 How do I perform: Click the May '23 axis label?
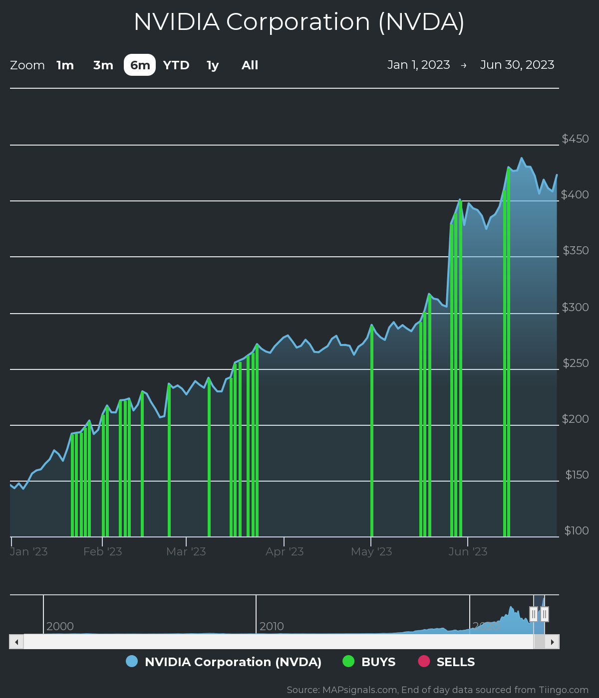coord(371,551)
